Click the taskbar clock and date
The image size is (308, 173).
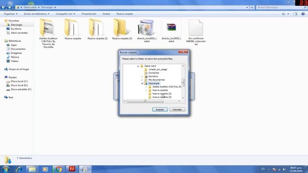click(x=296, y=170)
